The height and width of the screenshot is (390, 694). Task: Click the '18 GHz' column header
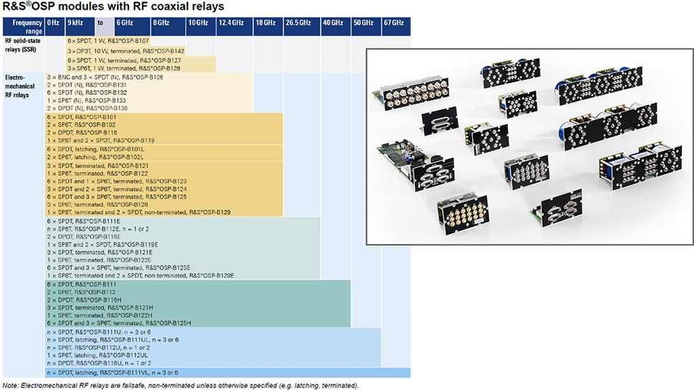(x=268, y=26)
